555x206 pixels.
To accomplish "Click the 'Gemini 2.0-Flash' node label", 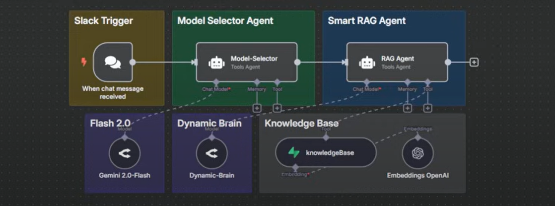I will 125,175.
